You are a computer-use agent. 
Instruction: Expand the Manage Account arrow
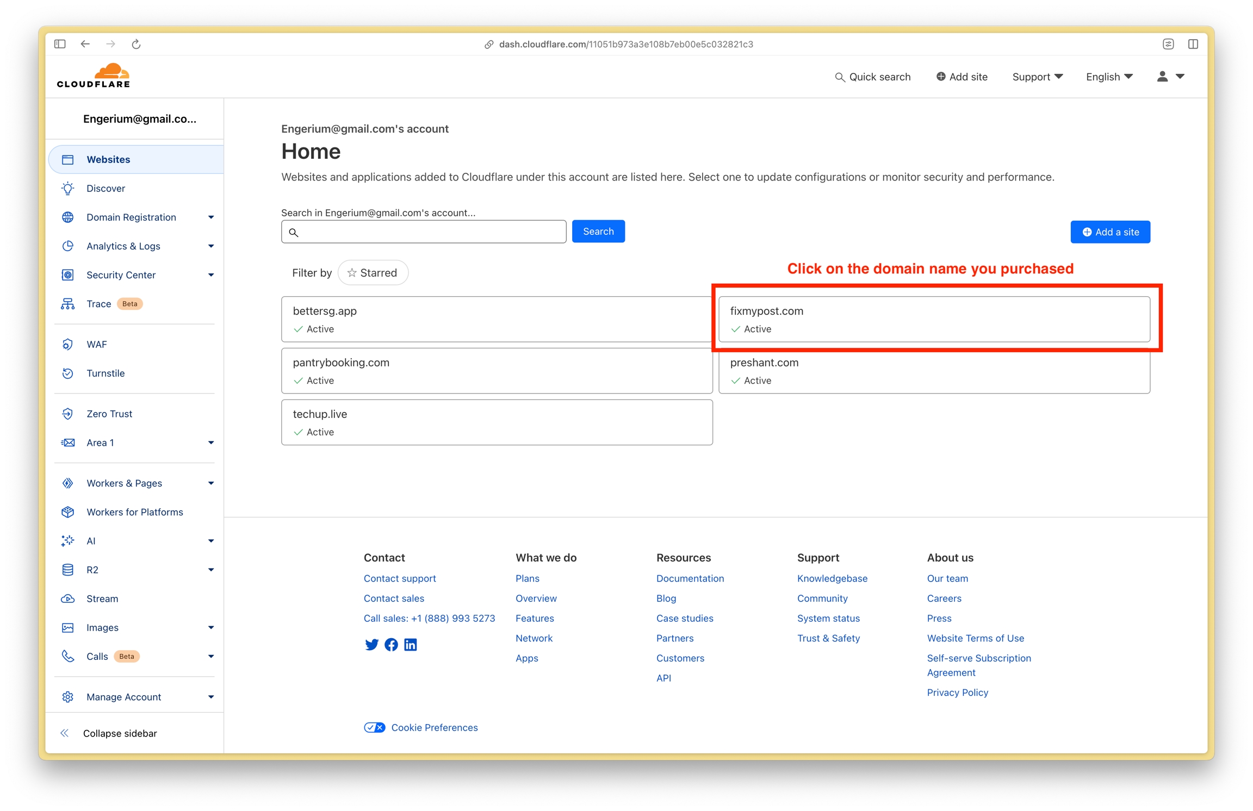(211, 697)
